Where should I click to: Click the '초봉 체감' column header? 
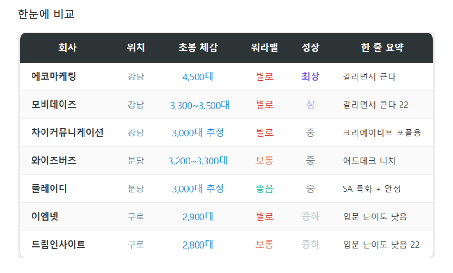click(198, 47)
